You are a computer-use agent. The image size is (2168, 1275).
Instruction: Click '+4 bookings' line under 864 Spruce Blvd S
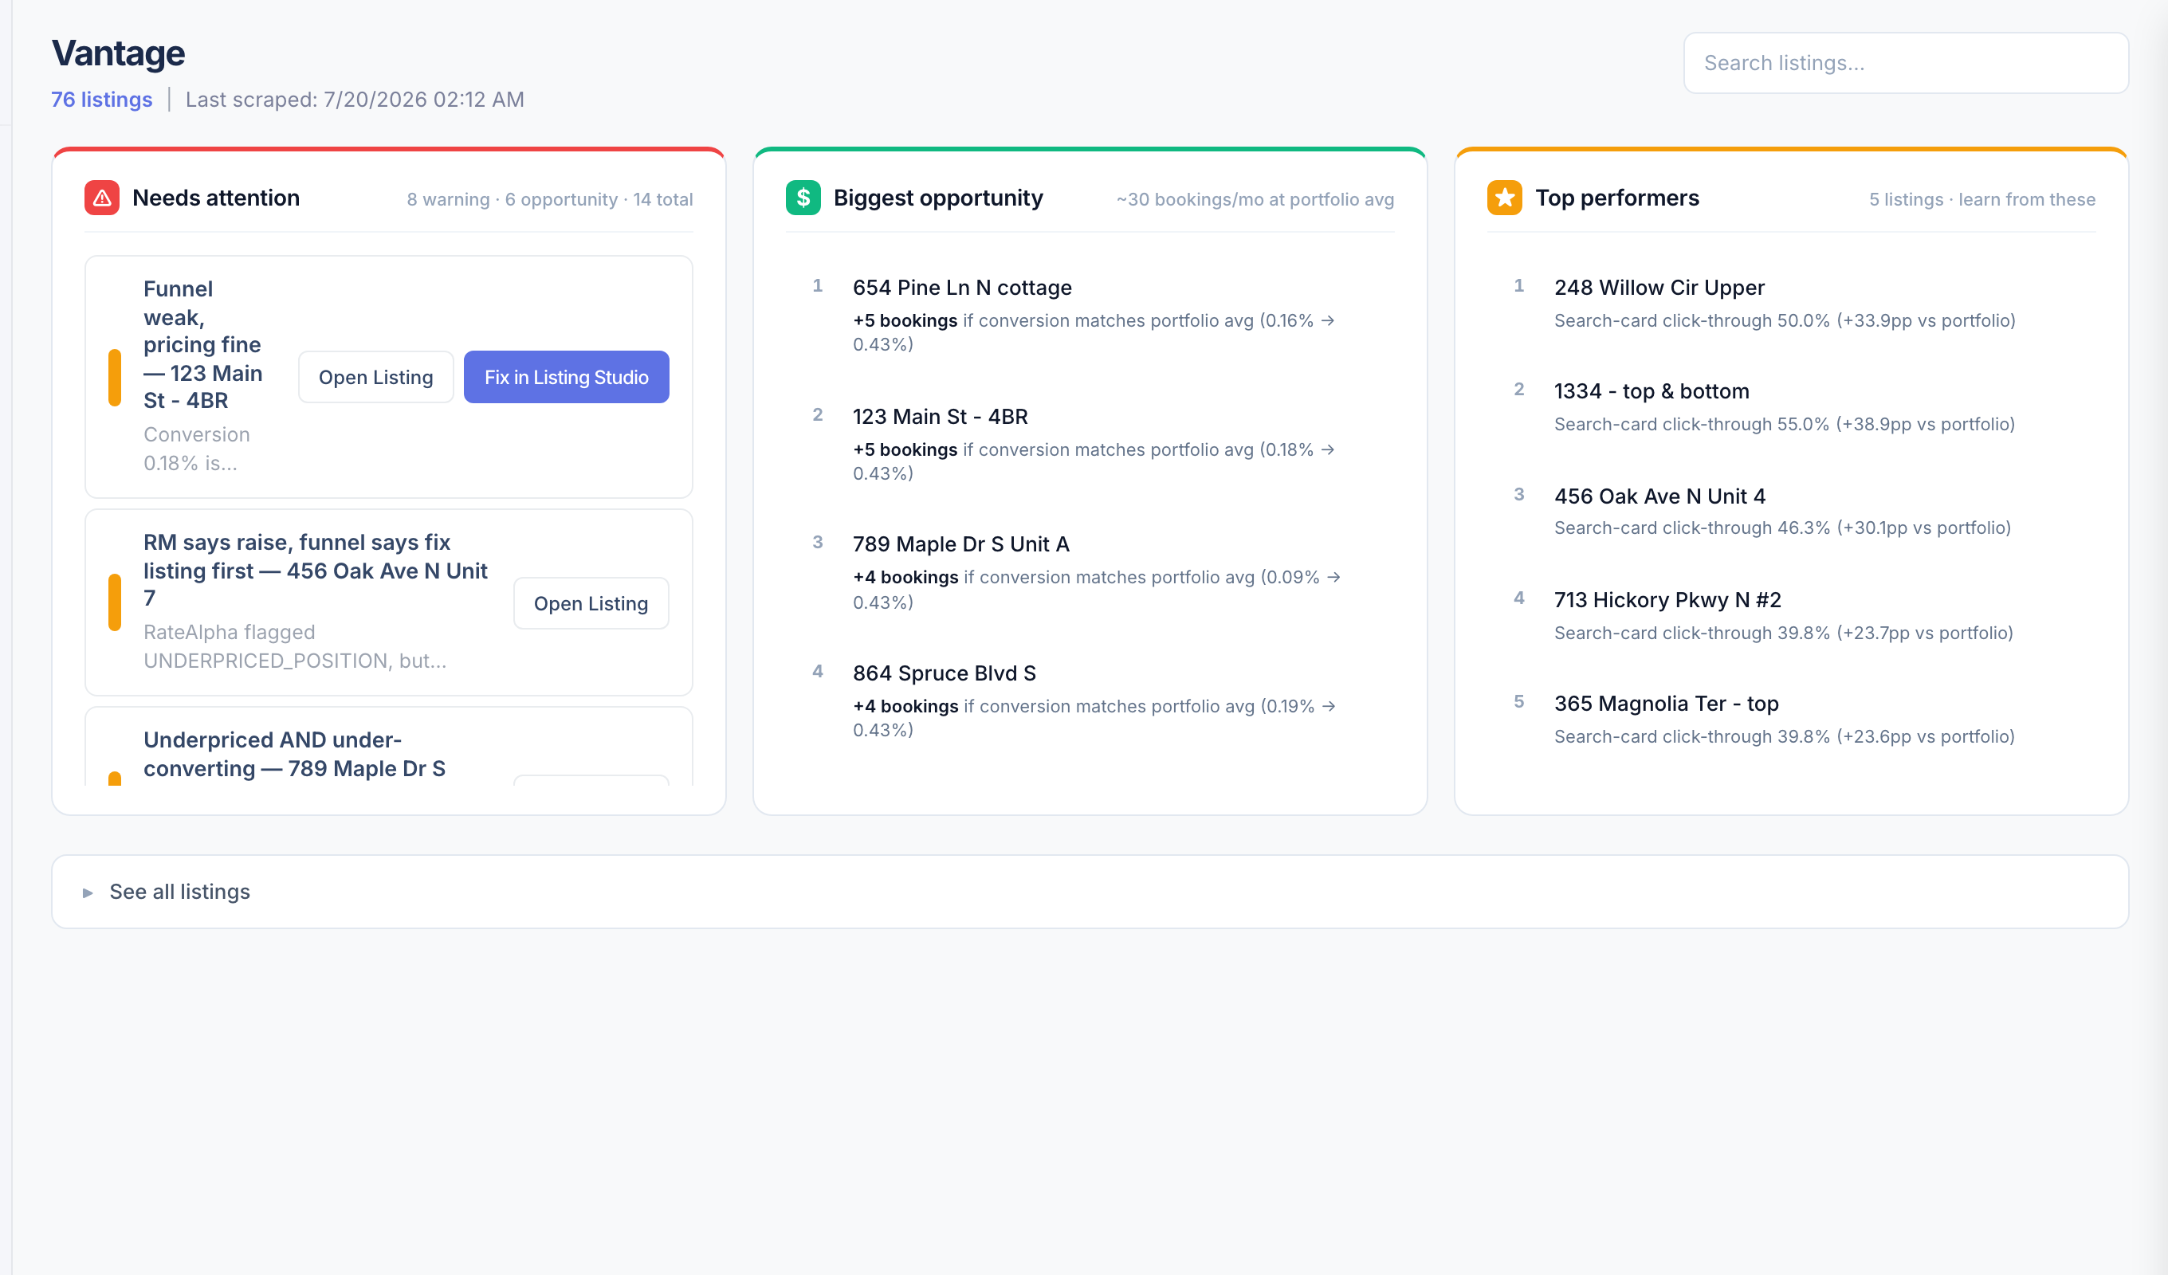click(x=1094, y=717)
